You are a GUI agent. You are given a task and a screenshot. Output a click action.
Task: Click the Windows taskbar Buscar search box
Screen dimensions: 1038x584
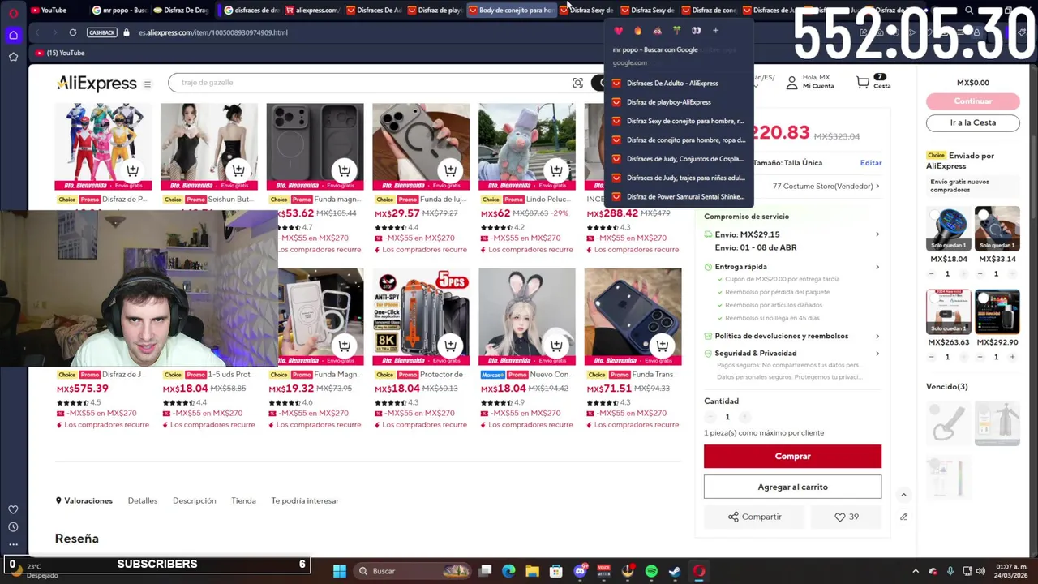pyautogui.click(x=412, y=571)
